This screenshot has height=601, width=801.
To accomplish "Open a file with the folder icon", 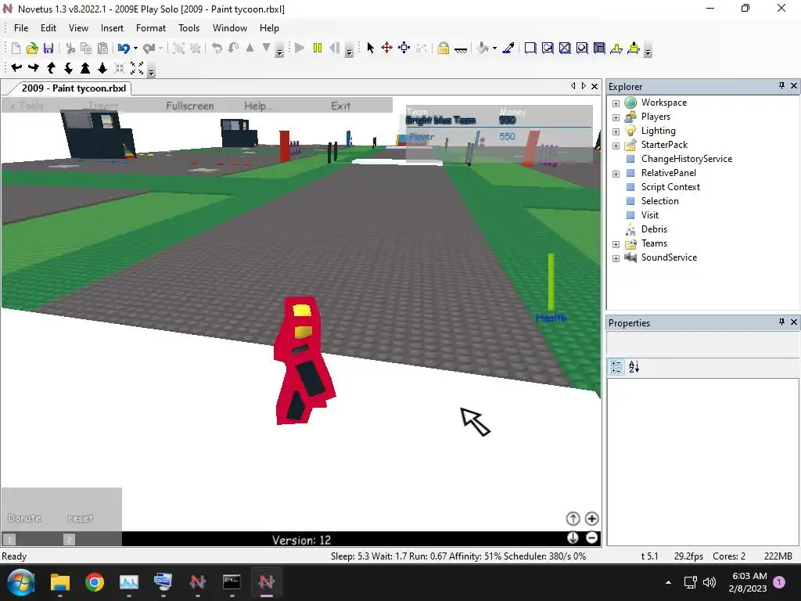I will (32, 48).
